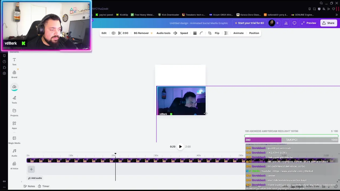Click the scissors trim icon
Image resolution: width=340 pixels, height=191 pixels.
(120, 33)
